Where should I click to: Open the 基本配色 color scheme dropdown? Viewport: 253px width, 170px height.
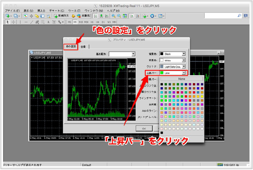122,54
